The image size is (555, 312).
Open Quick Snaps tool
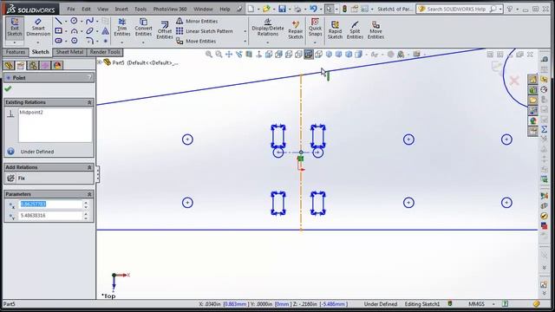coord(315,27)
